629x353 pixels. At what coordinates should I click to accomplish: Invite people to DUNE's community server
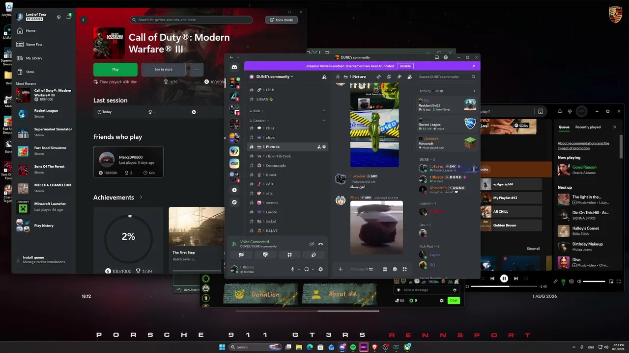coord(324,77)
